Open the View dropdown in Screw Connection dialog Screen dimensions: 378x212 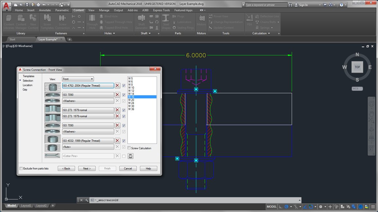coord(92,79)
